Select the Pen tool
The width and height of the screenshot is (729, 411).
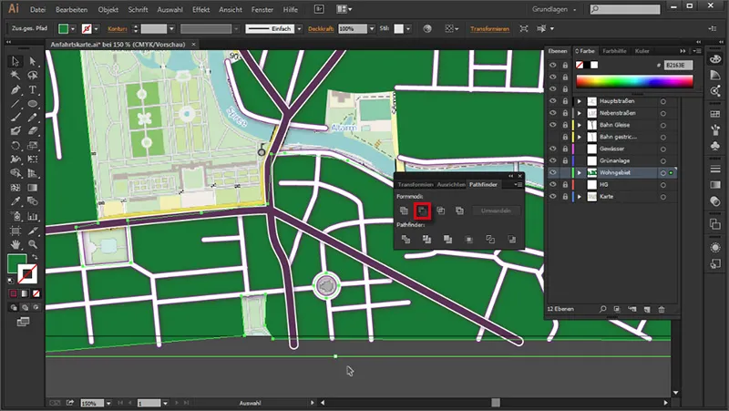click(x=15, y=89)
